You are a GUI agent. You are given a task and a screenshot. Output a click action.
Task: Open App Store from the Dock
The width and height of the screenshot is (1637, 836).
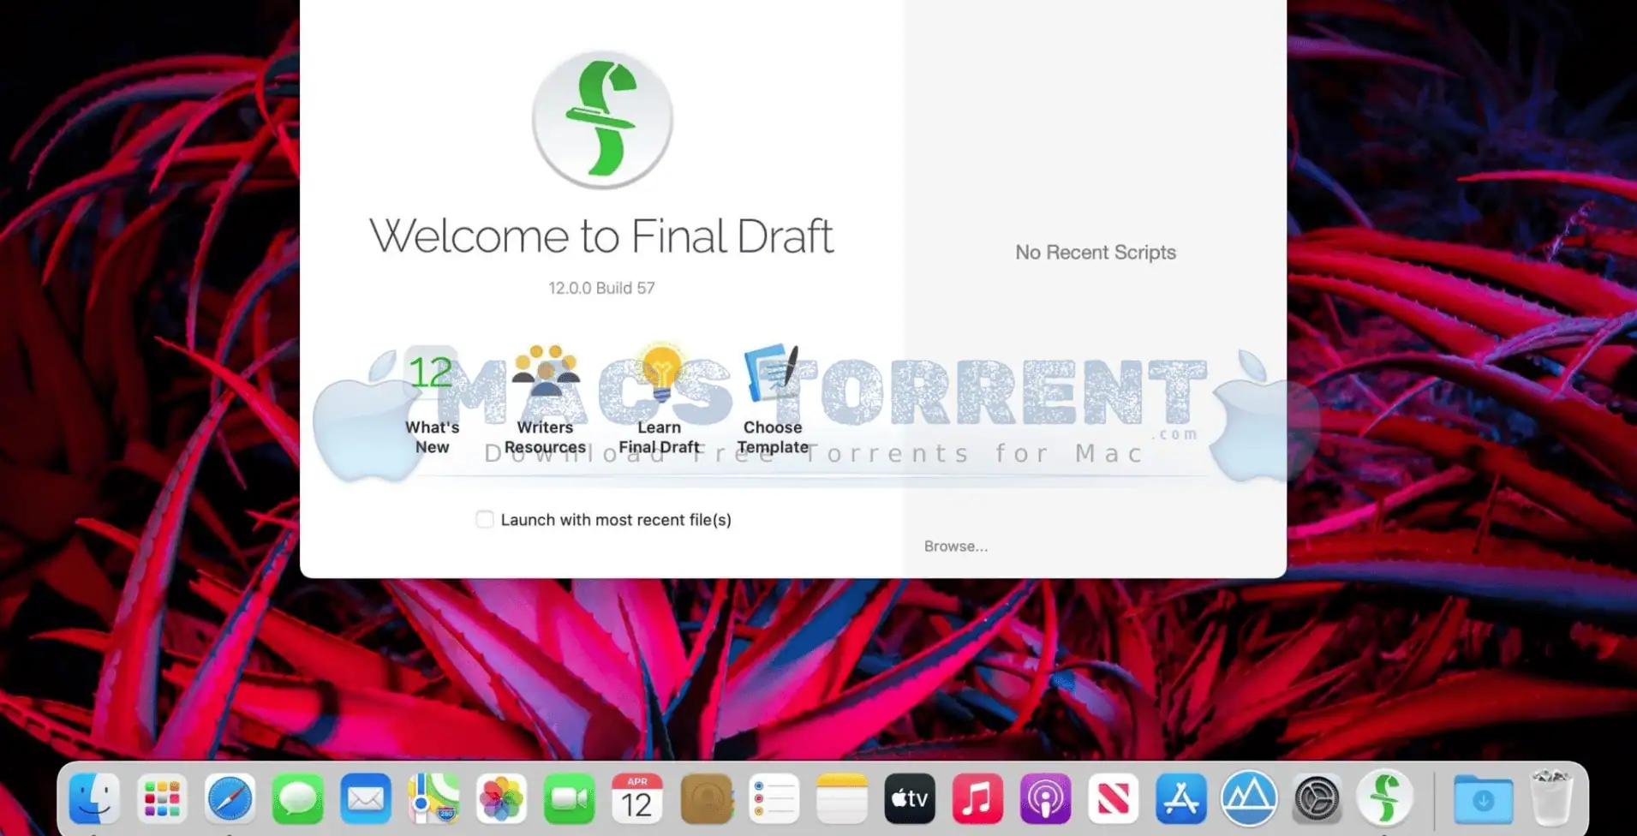pos(1181,798)
